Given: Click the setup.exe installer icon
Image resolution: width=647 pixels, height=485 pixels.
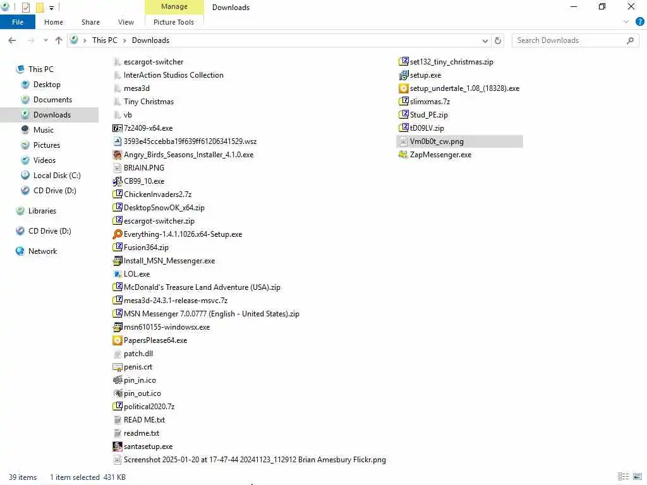Looking at the screenshot, I should [403, 75].
